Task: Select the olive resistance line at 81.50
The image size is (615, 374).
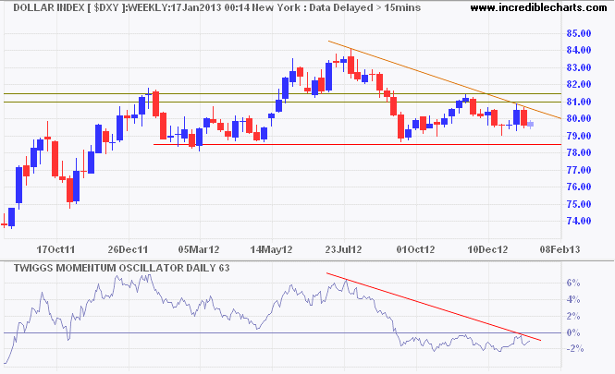Action: click(x=282, y=93)
